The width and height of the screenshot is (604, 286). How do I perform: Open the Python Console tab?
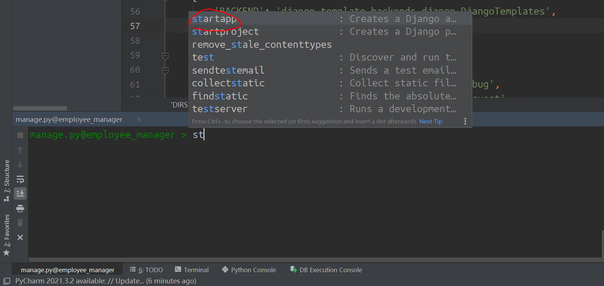249,270
